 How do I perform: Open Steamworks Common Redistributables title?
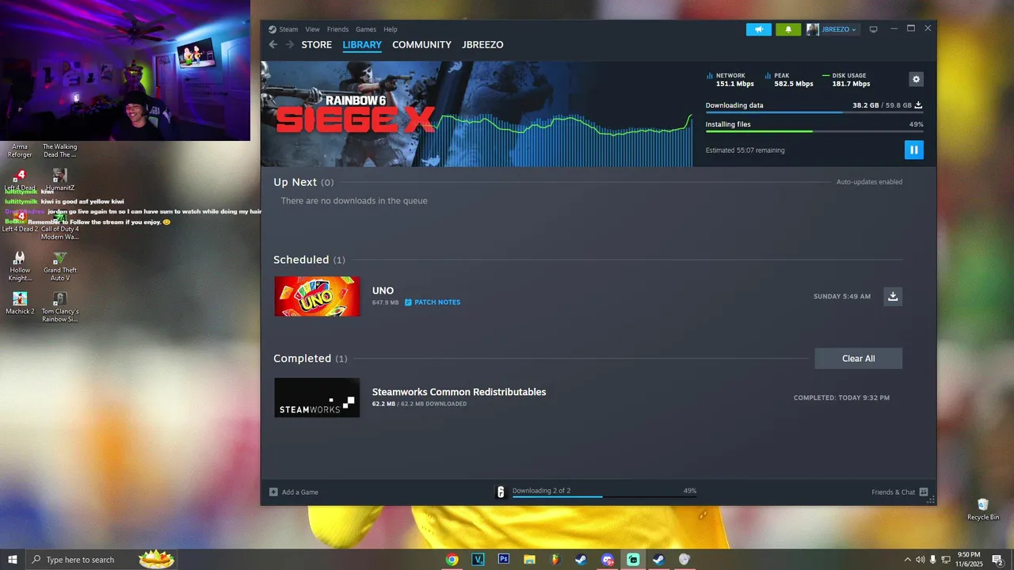pyautogui.click(x=459, y=392)
